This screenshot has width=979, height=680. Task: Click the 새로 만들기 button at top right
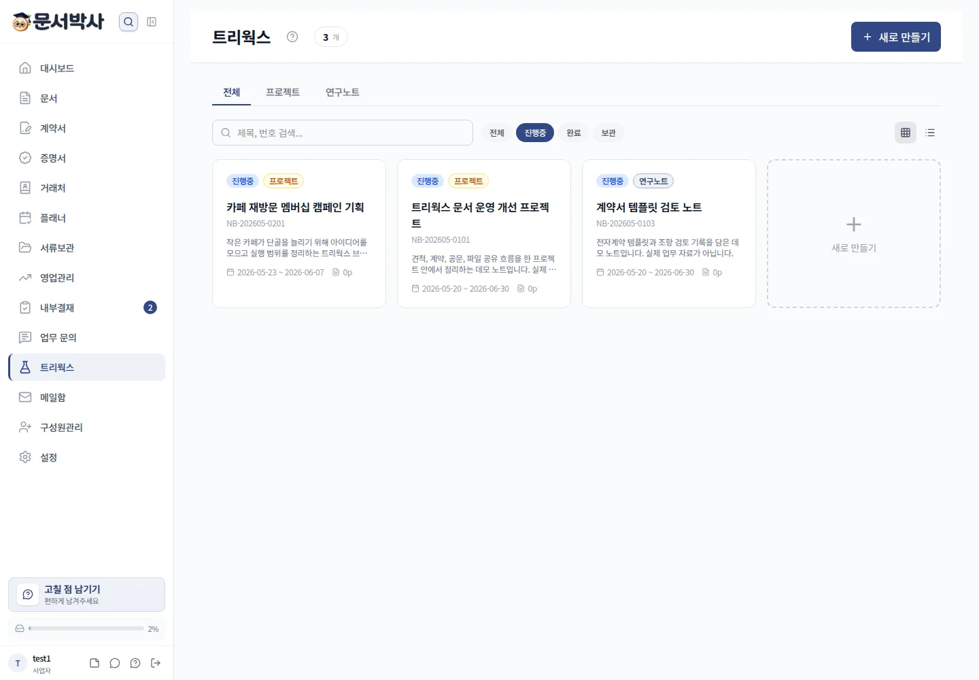pos(896,37)
